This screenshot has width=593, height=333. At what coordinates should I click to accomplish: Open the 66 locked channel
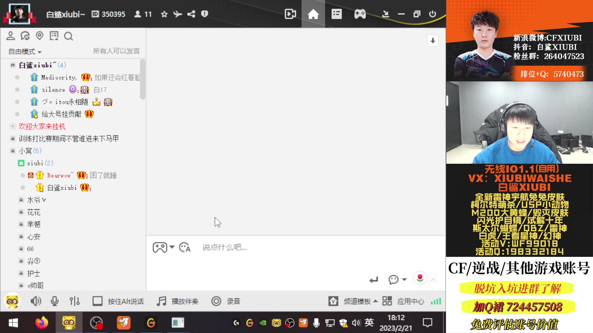pyautogui.click(x=30, y=249)
